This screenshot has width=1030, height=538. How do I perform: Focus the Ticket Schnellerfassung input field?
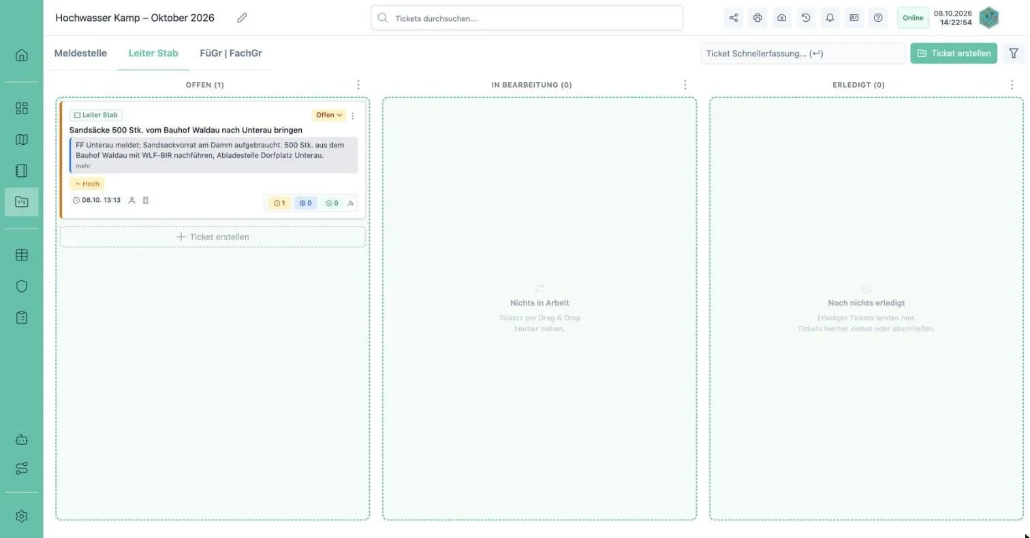coord(803,53)
